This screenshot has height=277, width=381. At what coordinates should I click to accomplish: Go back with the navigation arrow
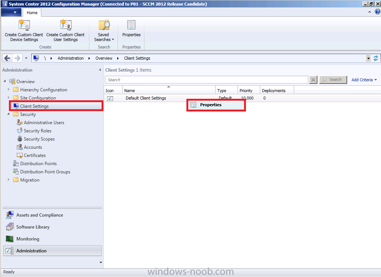(7, 58)
